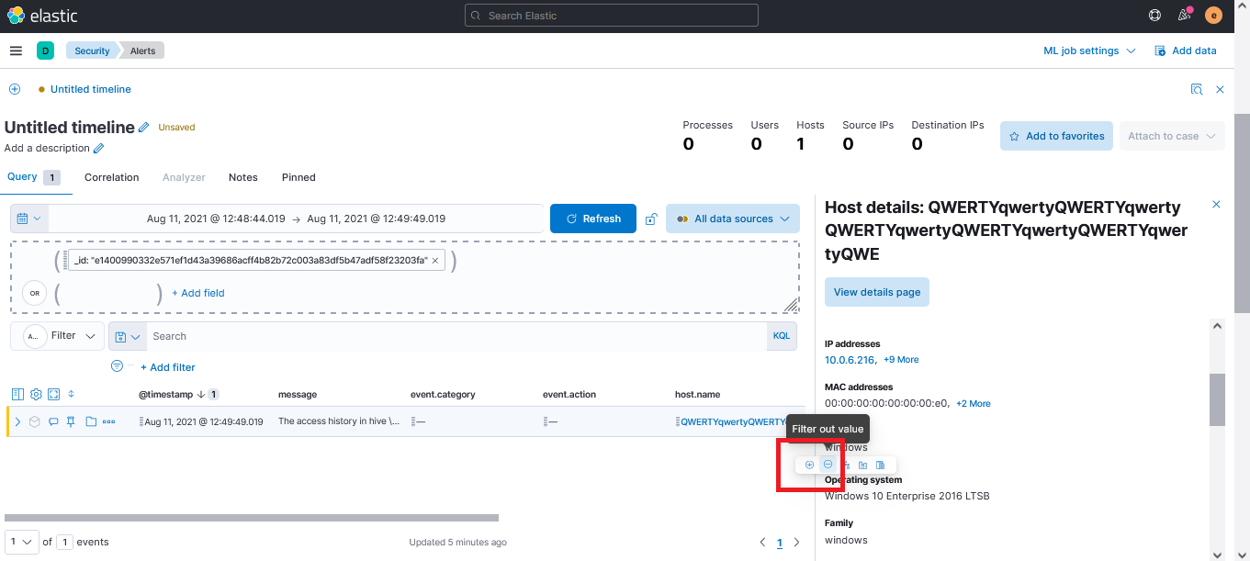Toggle the date range lock icon

coord(651,219)
